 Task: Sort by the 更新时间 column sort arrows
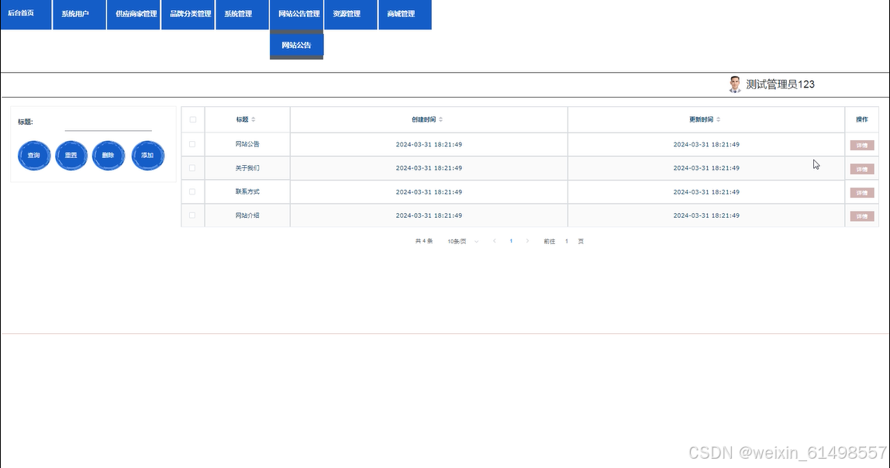pos(718,119)
